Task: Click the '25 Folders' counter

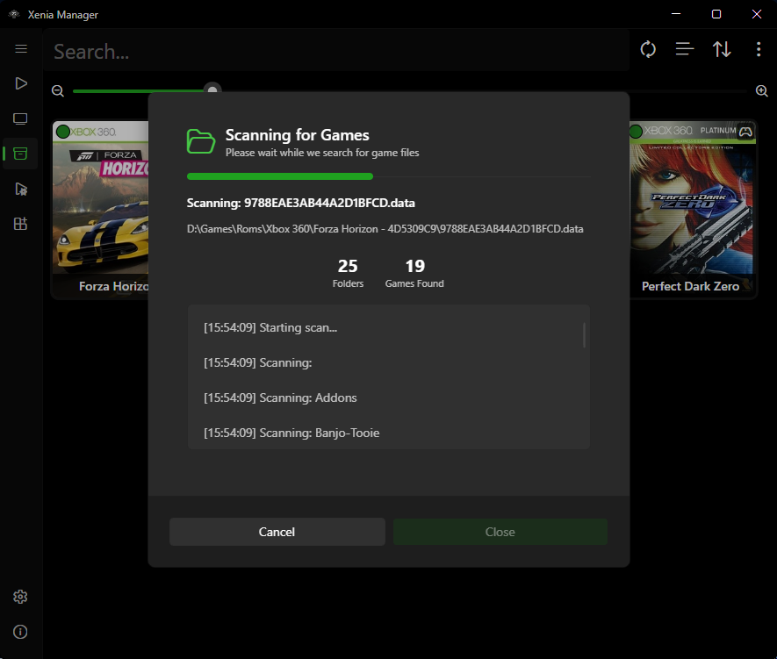Action: tap(348, 273)
